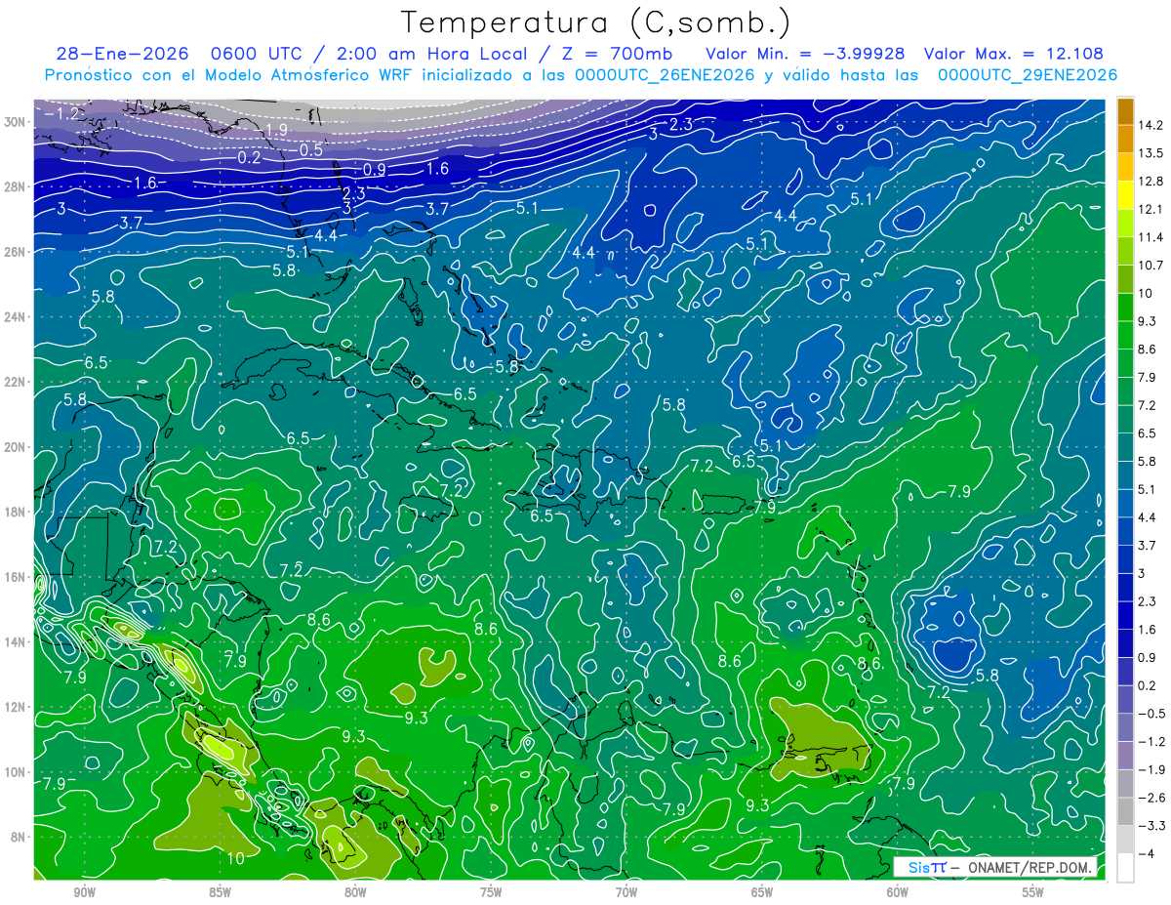
Task: Click the '10' contour label on the map
Action: pyautogui.click(x=235, y=858)
